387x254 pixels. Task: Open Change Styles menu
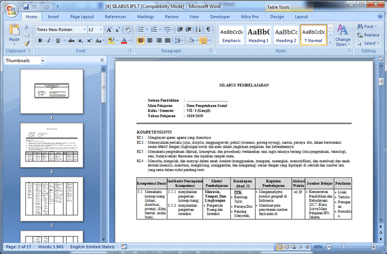pos(343,35)
